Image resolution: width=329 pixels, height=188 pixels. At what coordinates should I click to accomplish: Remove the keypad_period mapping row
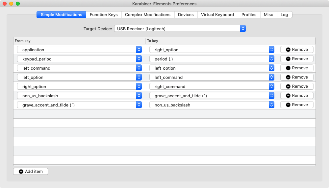click(297, 59)
